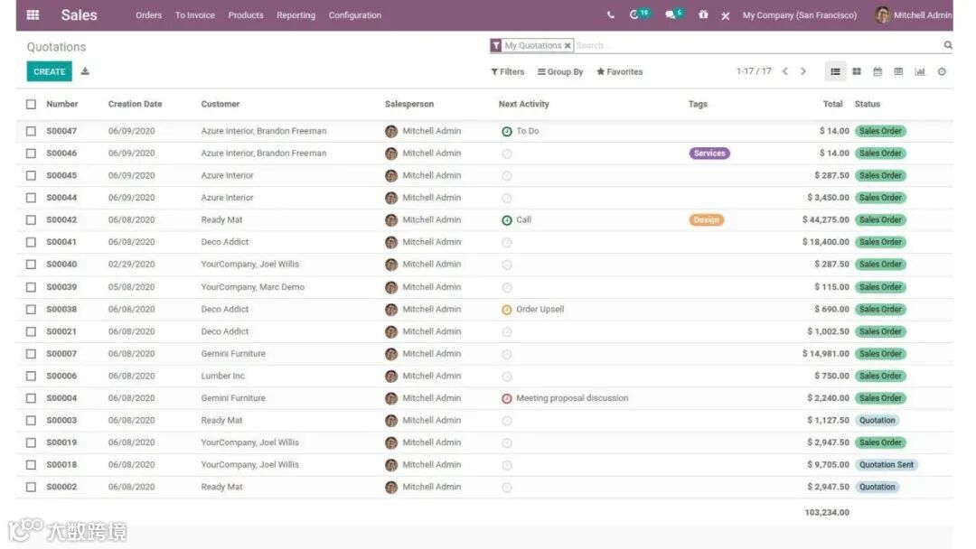
Task: Open the Configuration menu
Action: click(355, 15)
